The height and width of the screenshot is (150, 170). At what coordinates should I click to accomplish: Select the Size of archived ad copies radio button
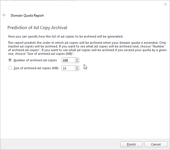[x=10, y=68]
